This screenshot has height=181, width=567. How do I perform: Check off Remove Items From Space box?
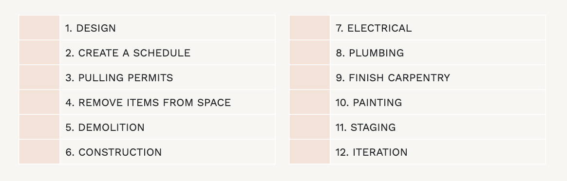click(39, 102)
